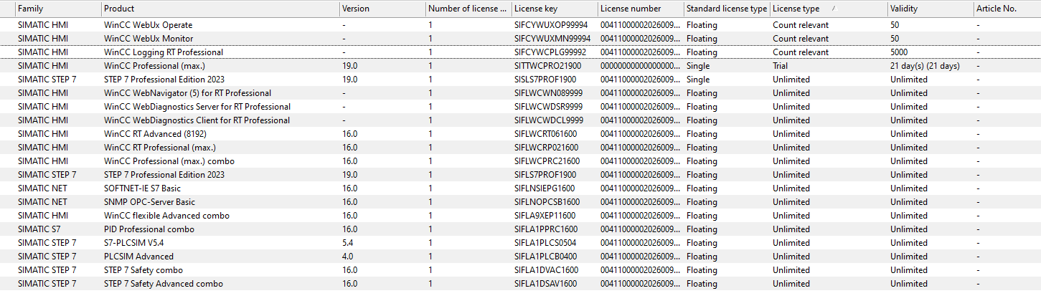
Task: Sort by the Product column header
Action: (220, 9)
